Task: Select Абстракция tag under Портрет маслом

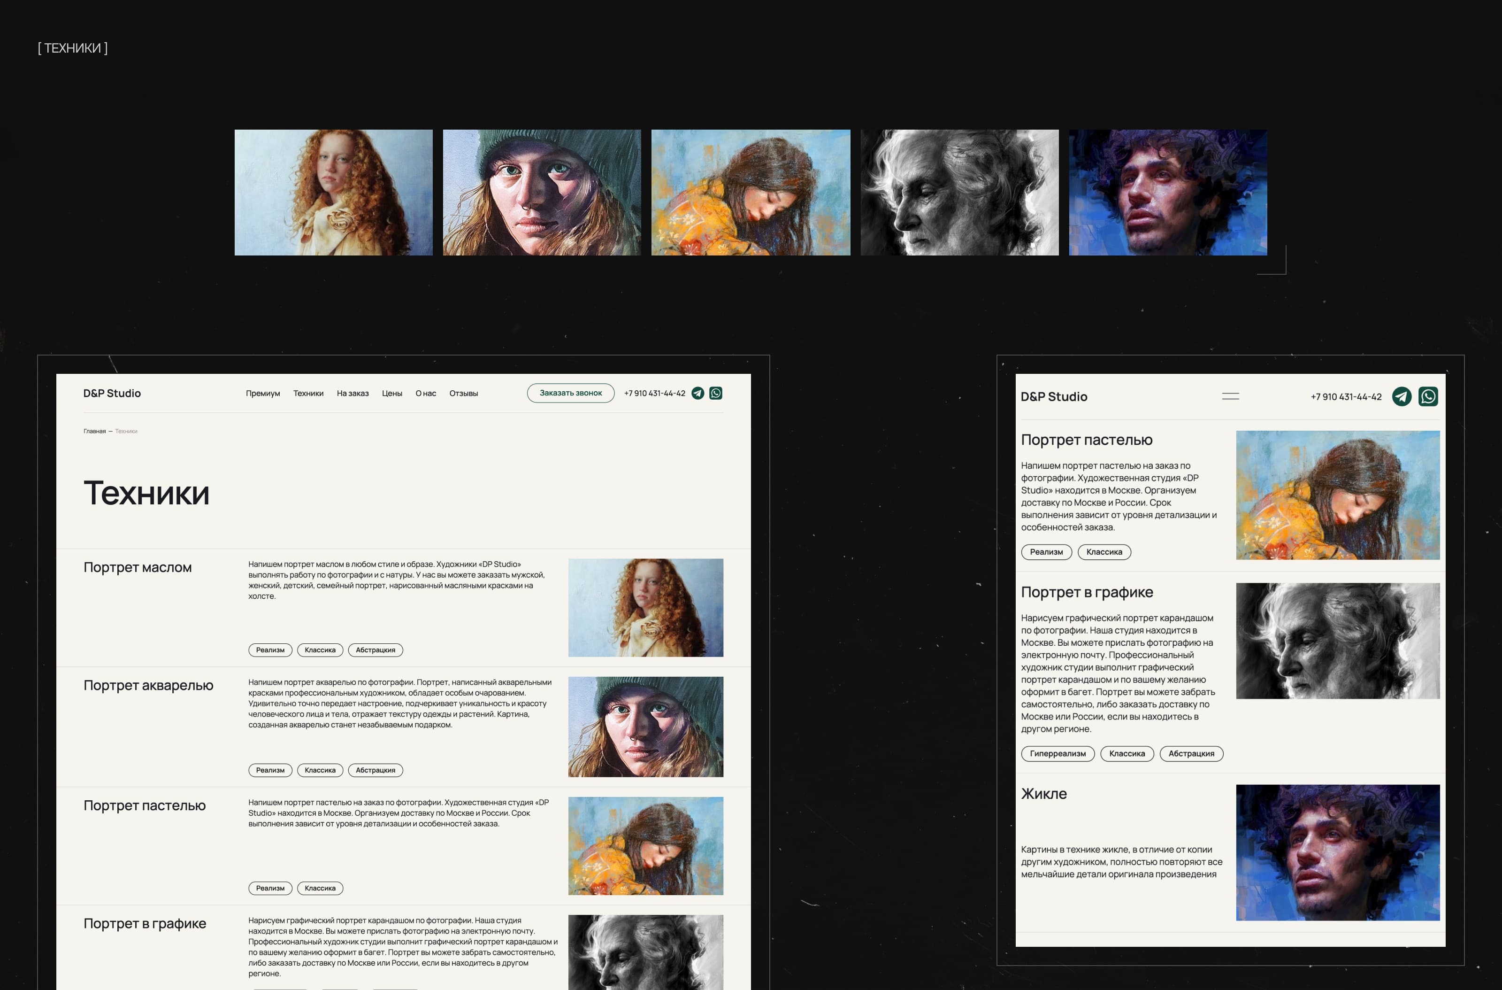Action: point(375,650)
